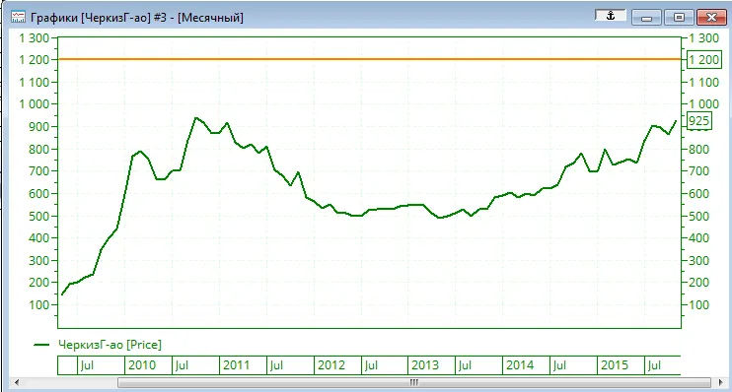Click the window title Графики [ЧеркизГ-ао] #3

pos(137,18)
